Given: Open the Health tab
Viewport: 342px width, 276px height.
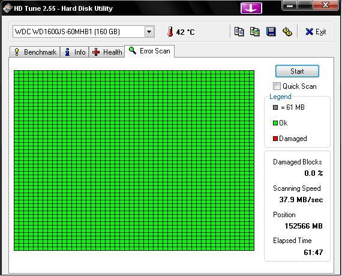Looking at the screenshot, I should [x=107, y=52].
